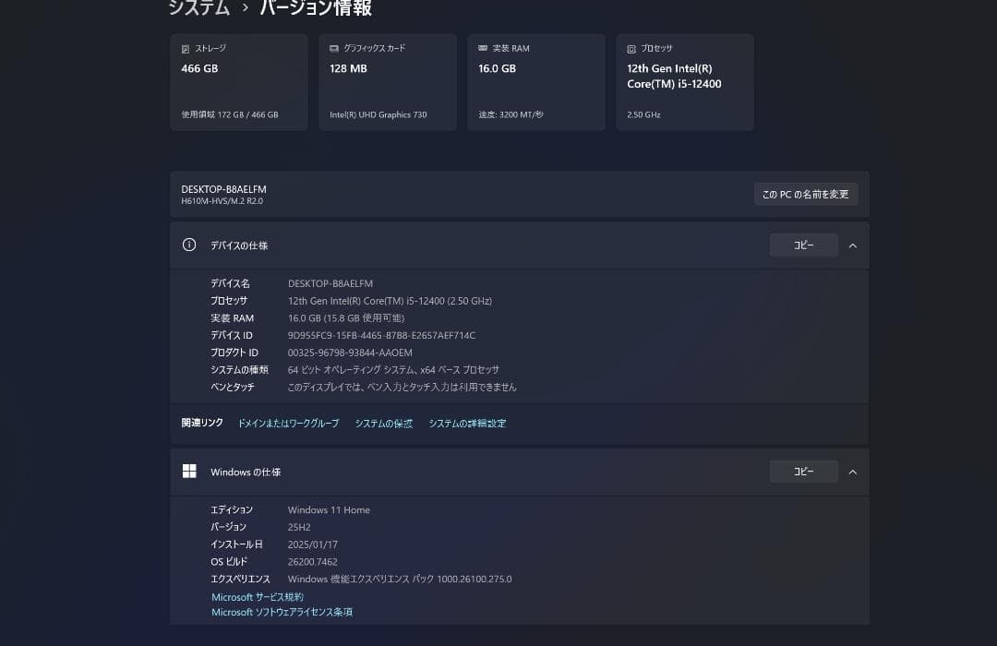Click the processor icon on the プロセッサ card
The height and width of the screenshot is (646, 997).
click(631, 48)
